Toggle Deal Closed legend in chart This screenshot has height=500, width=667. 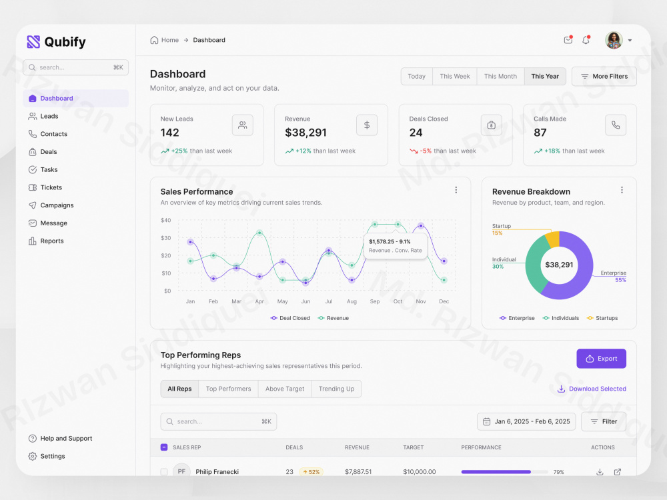pos(290,318)
